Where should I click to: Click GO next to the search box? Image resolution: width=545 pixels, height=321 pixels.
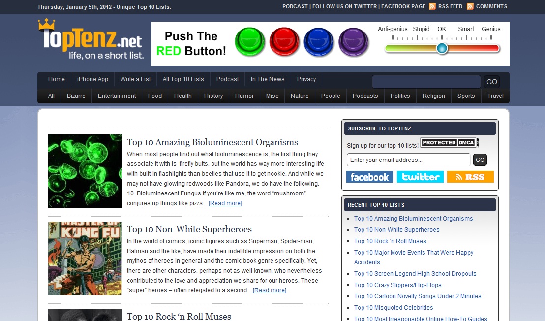pos(491,82)
